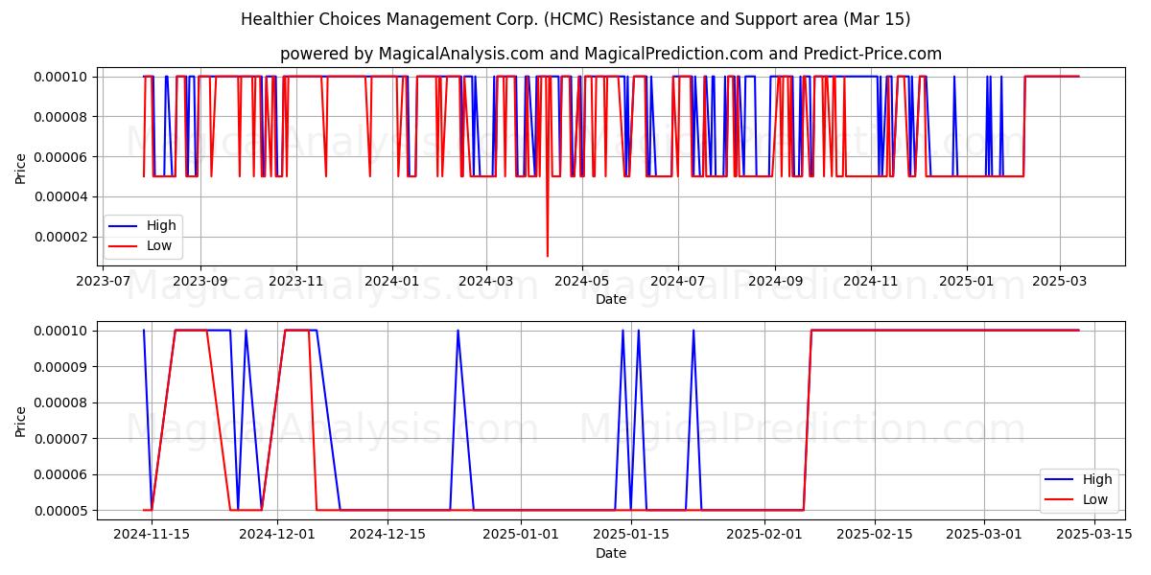Viewport: 1151px width, 575px height.
Task: Click the red Low spike down to 0.00001
Action: pyautogui.click(x=548, y=216)
